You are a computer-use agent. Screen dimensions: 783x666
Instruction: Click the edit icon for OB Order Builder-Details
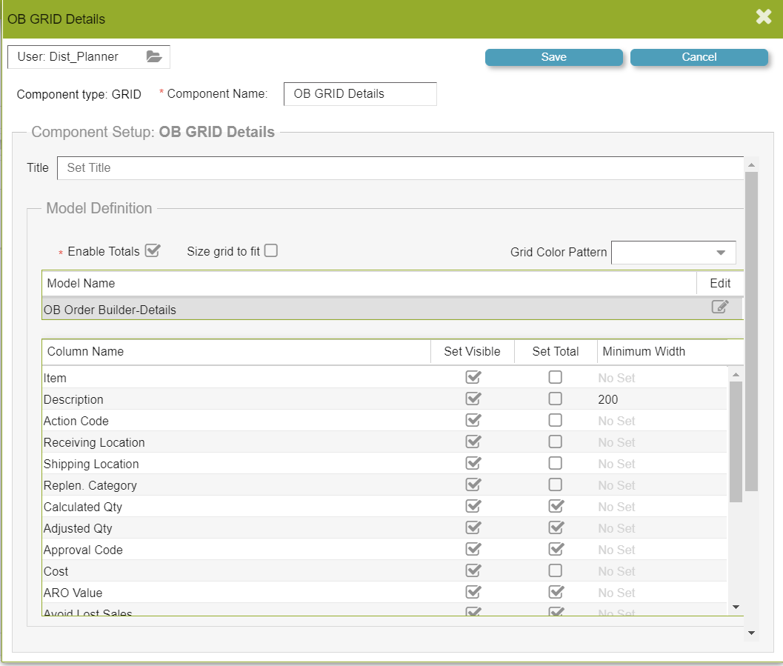coord(719,307)
